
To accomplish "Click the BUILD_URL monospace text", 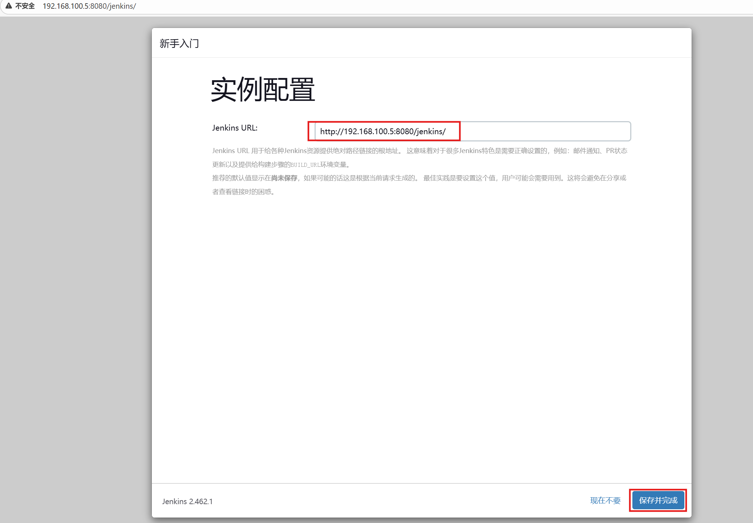I will [305, 165].
